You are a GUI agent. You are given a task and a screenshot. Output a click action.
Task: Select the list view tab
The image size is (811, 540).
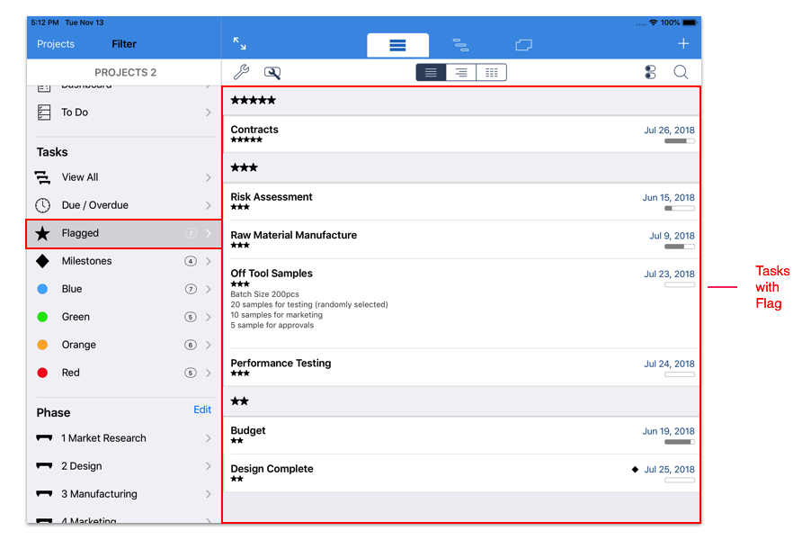coord(397,44)
